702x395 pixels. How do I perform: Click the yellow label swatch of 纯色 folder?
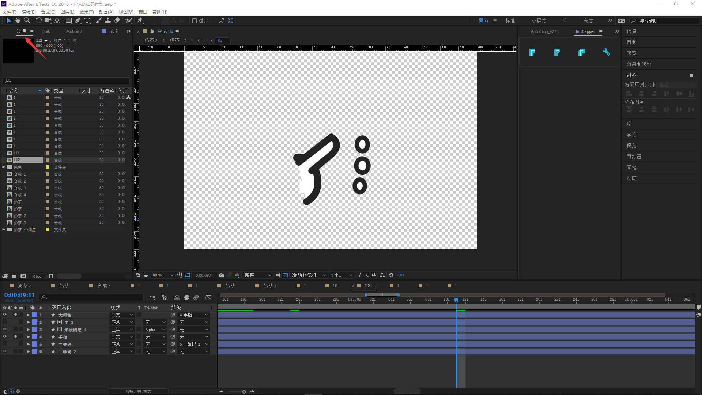coord(47,167)
